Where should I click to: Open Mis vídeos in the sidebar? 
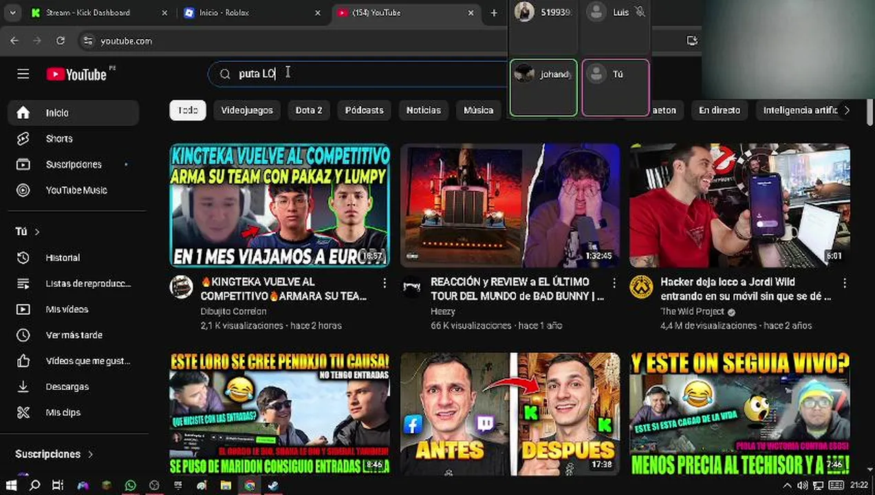(74, 309)
